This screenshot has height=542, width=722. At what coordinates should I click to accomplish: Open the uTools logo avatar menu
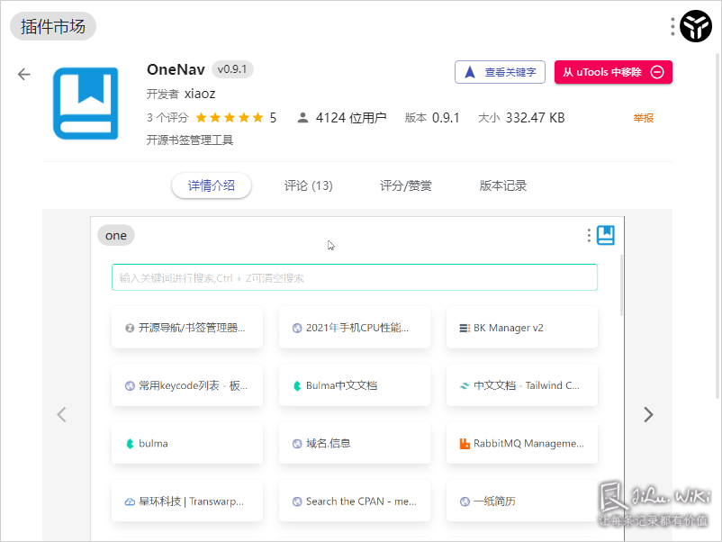point(696,26)
